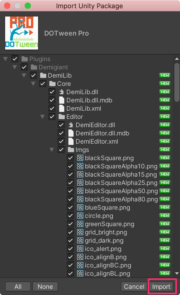Click the Core folder icon
Viewport: 180px width, 295px height.
pyautogui.click(x=52, y=84)
